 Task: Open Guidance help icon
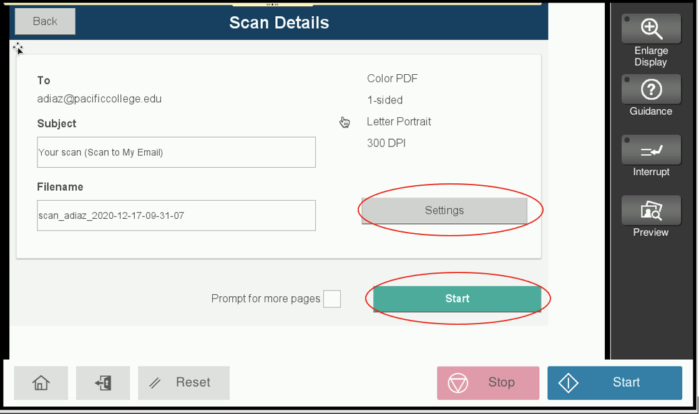pyautogui.click(x=651, y=89)
